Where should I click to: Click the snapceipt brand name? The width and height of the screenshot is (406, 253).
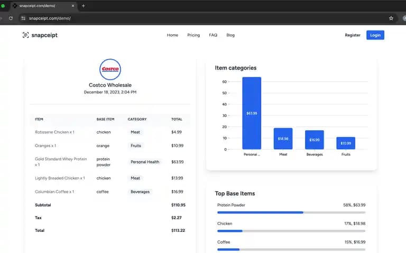point(44,35)
